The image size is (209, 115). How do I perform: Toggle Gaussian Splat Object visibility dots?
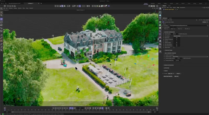(177, 9)
